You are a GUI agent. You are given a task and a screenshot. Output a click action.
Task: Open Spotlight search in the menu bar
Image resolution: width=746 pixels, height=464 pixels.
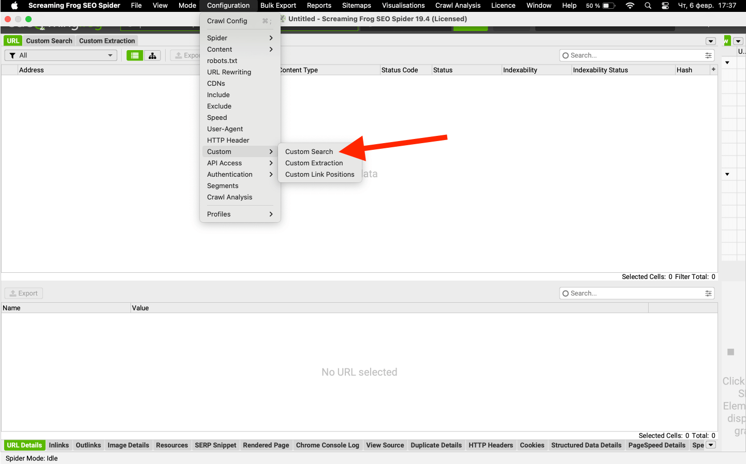[x=648, y=6]
